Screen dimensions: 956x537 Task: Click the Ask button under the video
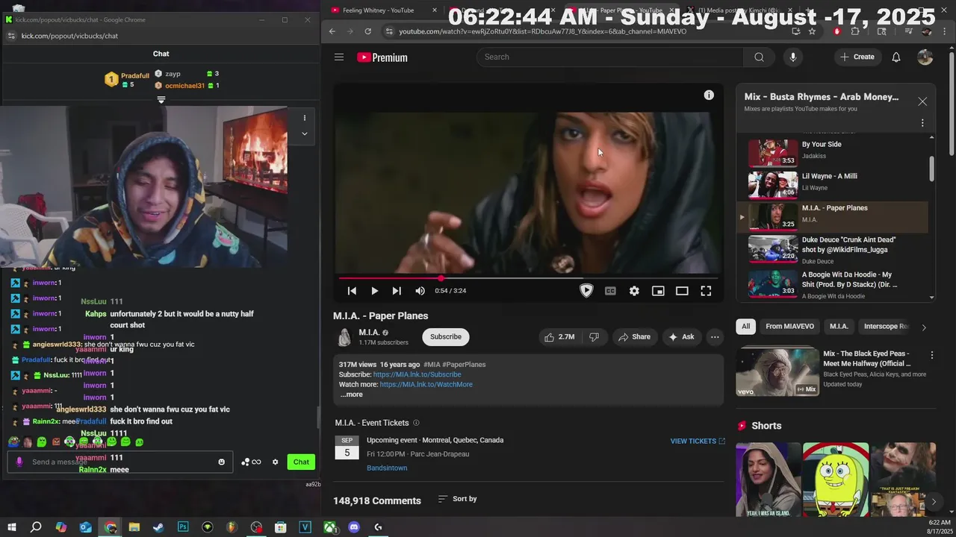[681, 337]
